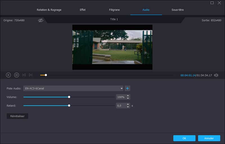Toggle the original preview eye icon

(x=41, y=20)
